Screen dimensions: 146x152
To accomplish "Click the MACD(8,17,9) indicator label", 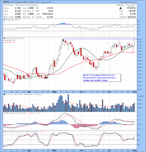I will [12, 113].
